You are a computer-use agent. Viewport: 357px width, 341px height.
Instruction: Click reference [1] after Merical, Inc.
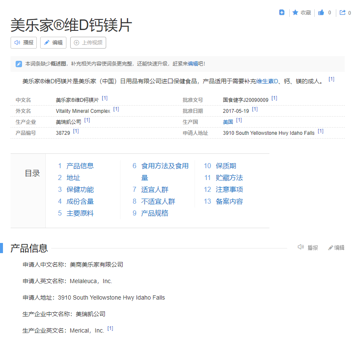(x=110, y=328)
